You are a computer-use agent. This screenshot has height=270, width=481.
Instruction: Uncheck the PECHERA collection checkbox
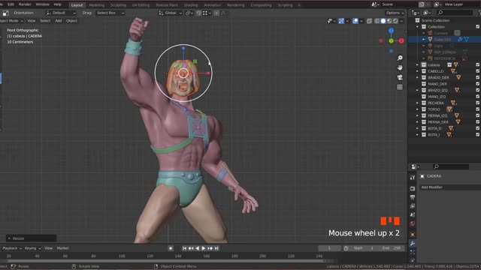click(x=478, y=103)
